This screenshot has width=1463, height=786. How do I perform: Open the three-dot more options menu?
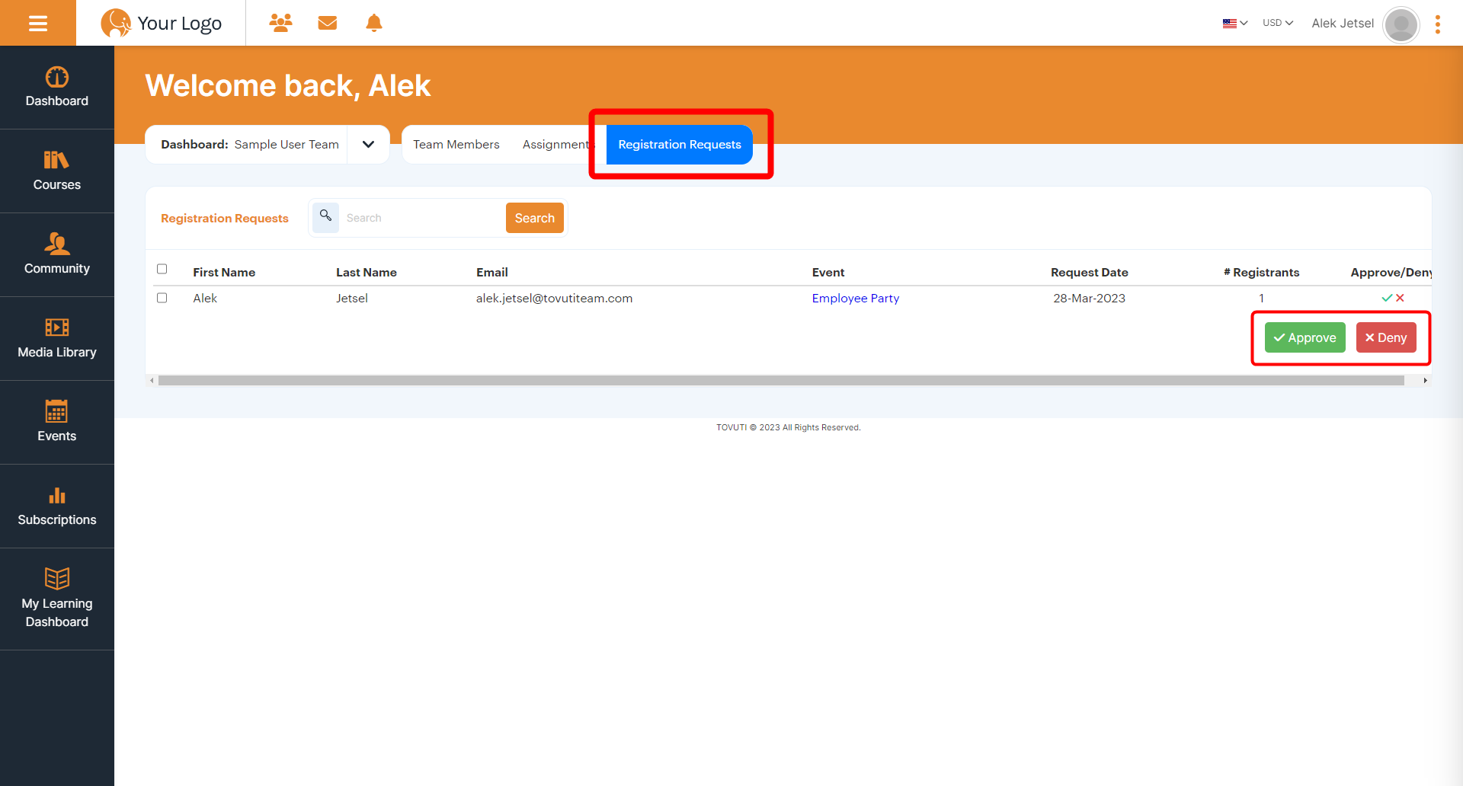click(x=1438, y=24)
